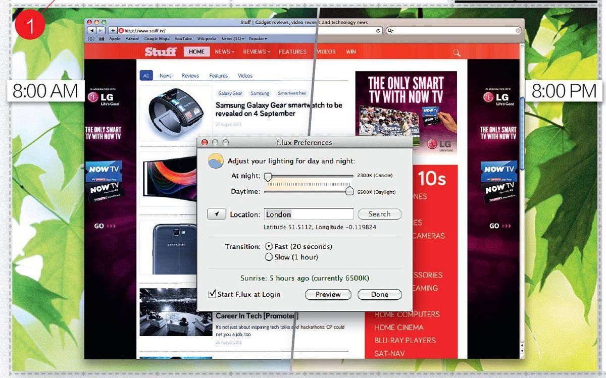Go to HOME in Stuff navigation
The width and height of the screenshot is (606, 378).
[197, 51]
